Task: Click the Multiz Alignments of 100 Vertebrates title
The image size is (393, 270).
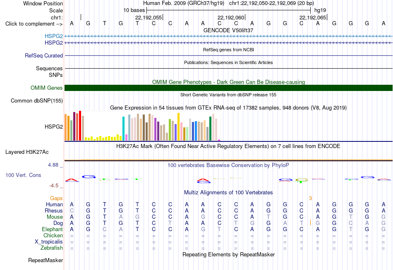Action: [228, 193]
